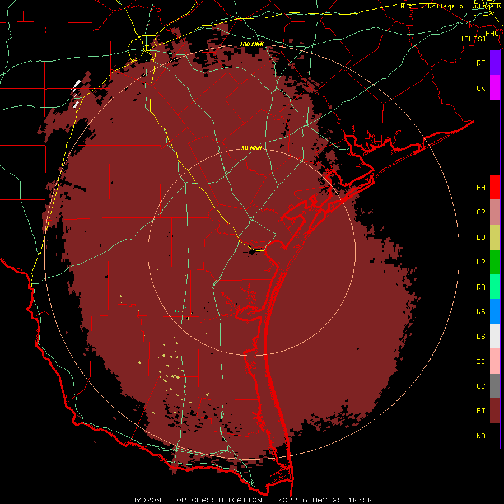Click the UK magenta legend swatch
Image resolution: width=504 pixels, height=504 pixels.
(494, 88)
